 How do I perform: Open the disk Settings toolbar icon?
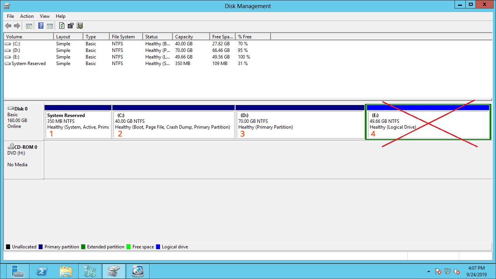click(80, 26)
